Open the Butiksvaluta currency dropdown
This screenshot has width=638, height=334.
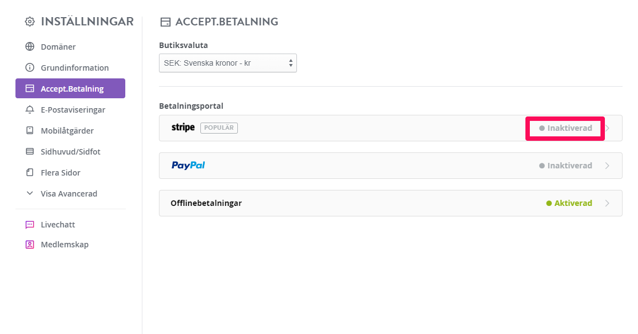coord(228,63)
